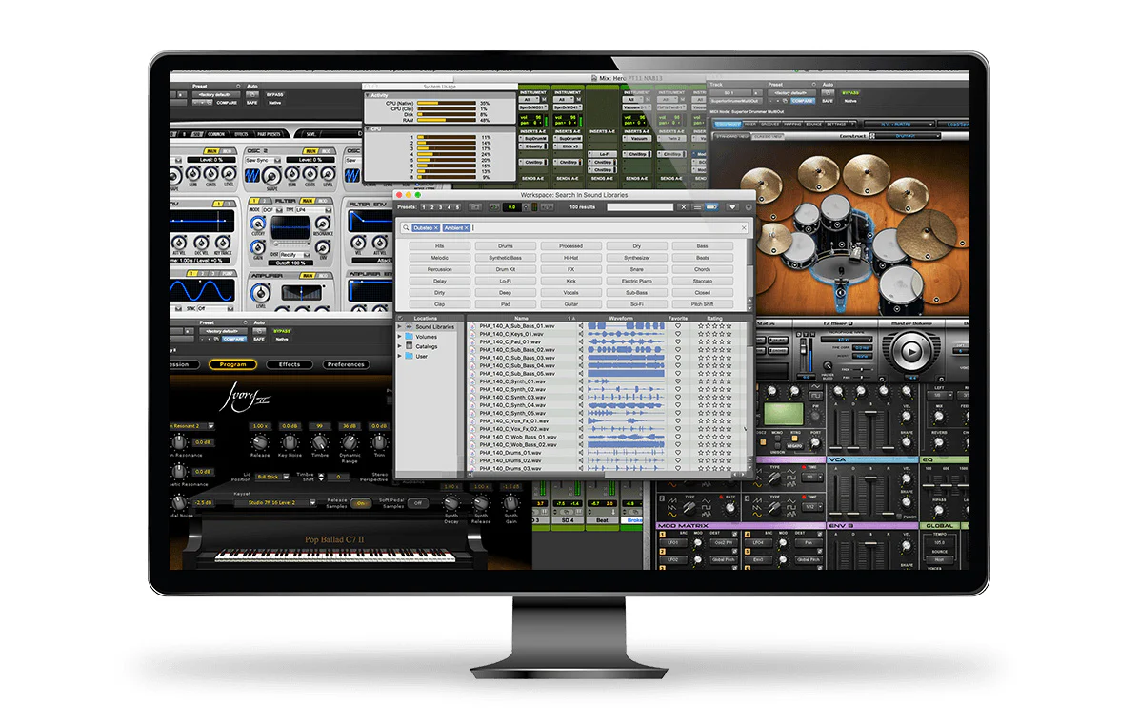This screenshot has width=1139, height=722.
Task: Click the Volumes folder icon in Locations
Action: coord(409,337)
